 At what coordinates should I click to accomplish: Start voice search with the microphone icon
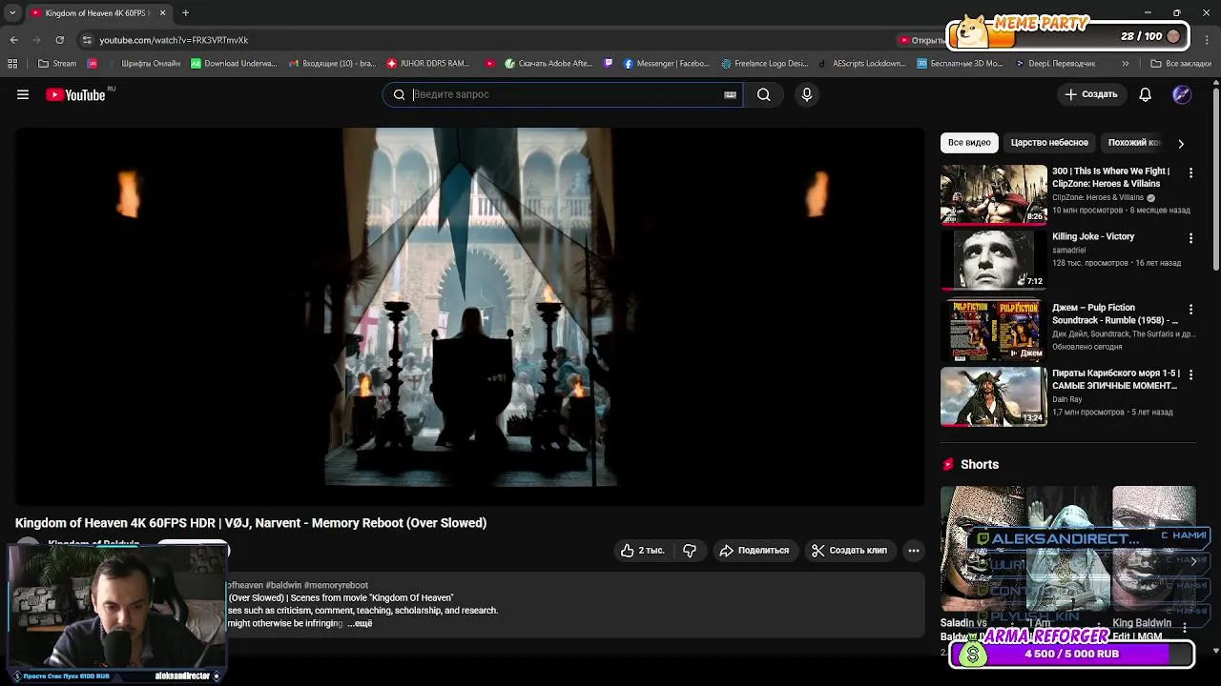807,94
